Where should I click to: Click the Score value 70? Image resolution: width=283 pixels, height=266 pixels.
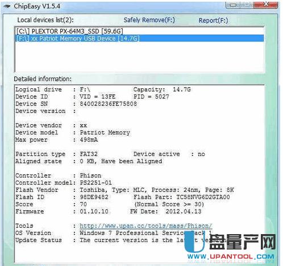[83, 204]
